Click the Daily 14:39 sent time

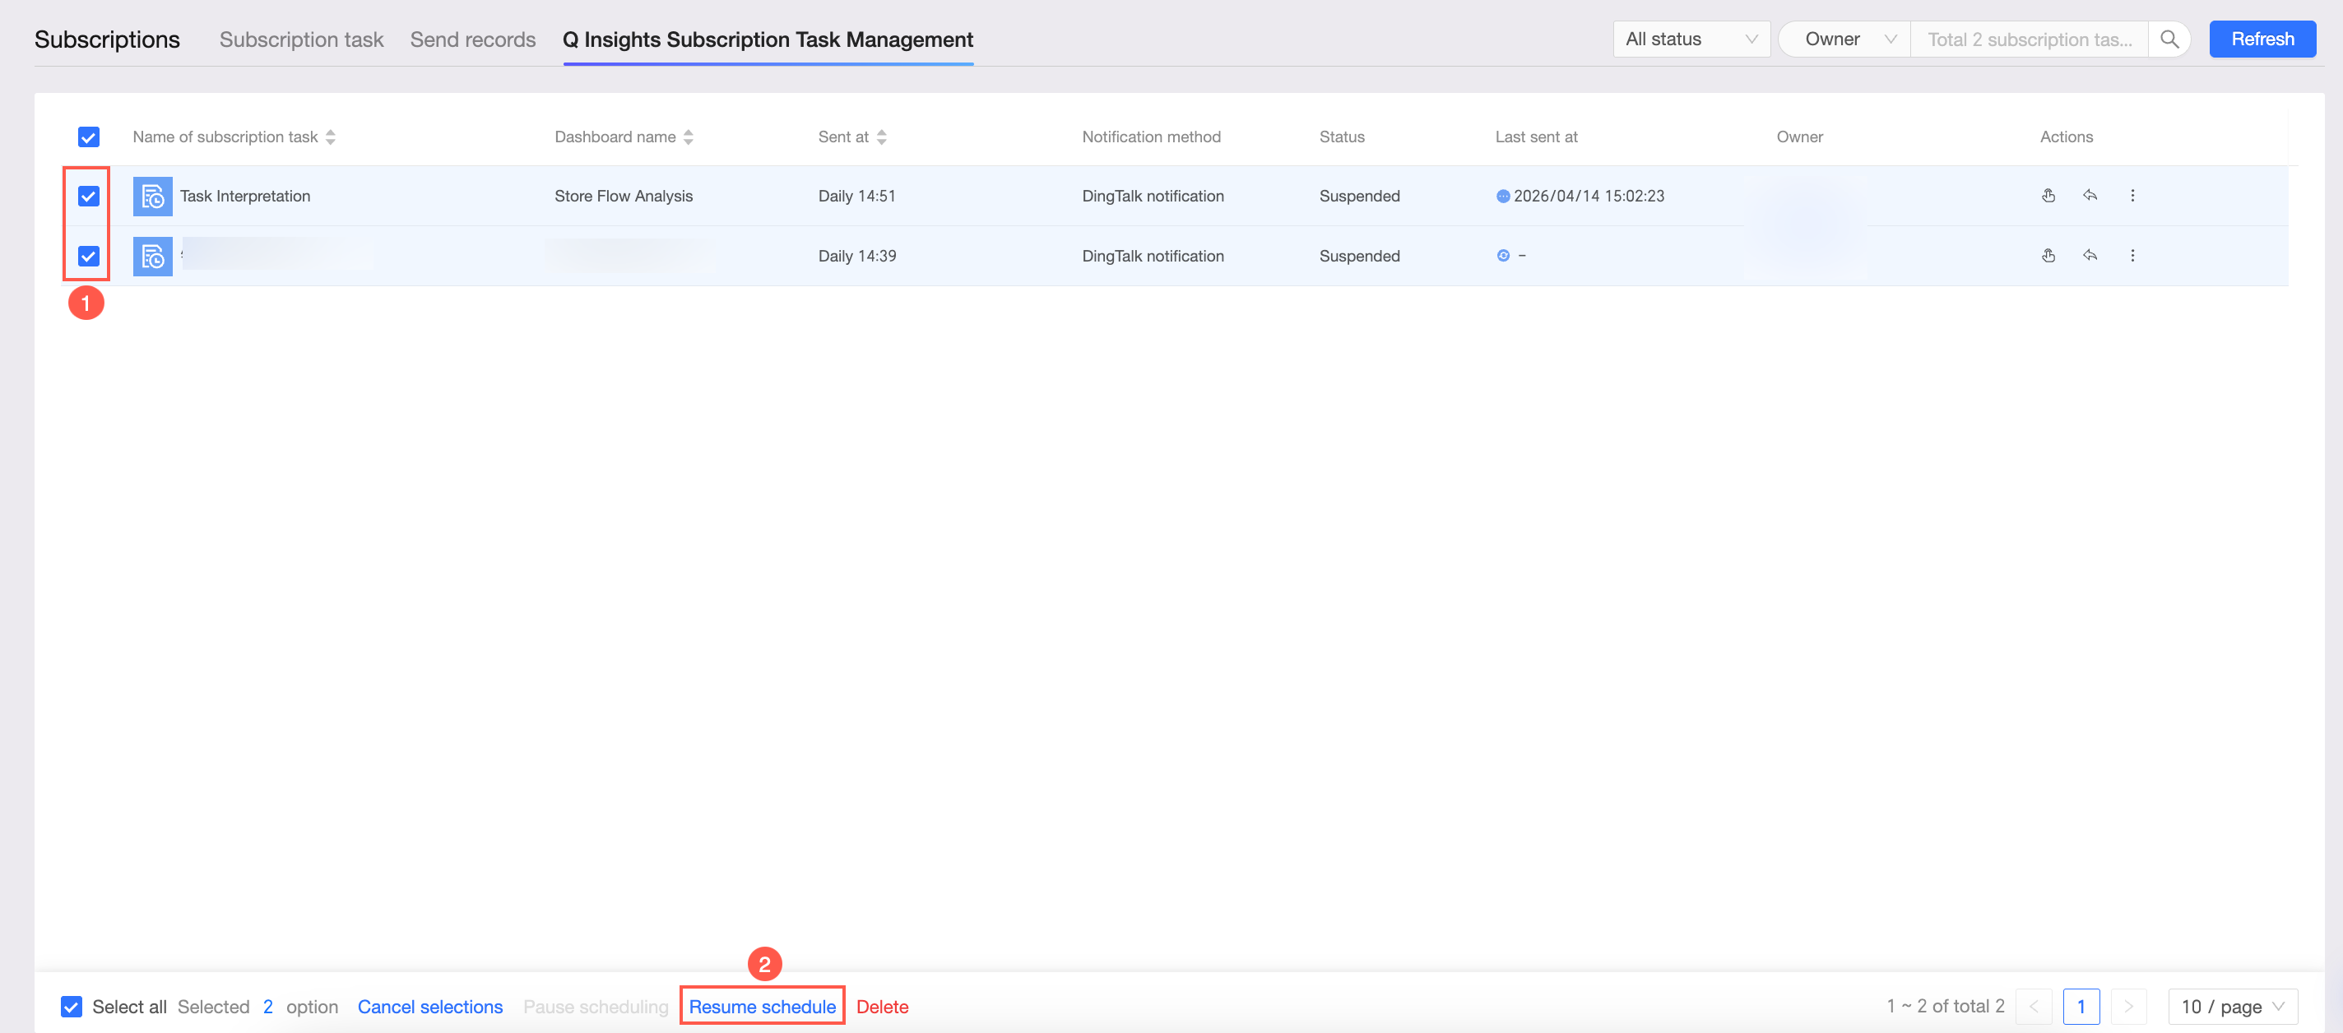coord(856,257)
